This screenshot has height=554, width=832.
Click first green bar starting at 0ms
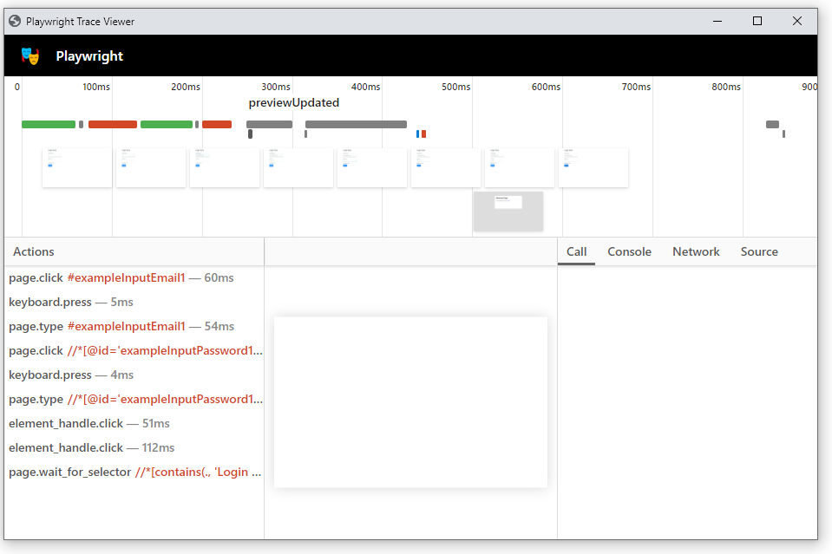tap(49, 125)
